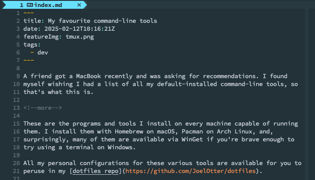
Task: Click the date value 2025-02-12T10:16:21Z
Action: (80, 29)
